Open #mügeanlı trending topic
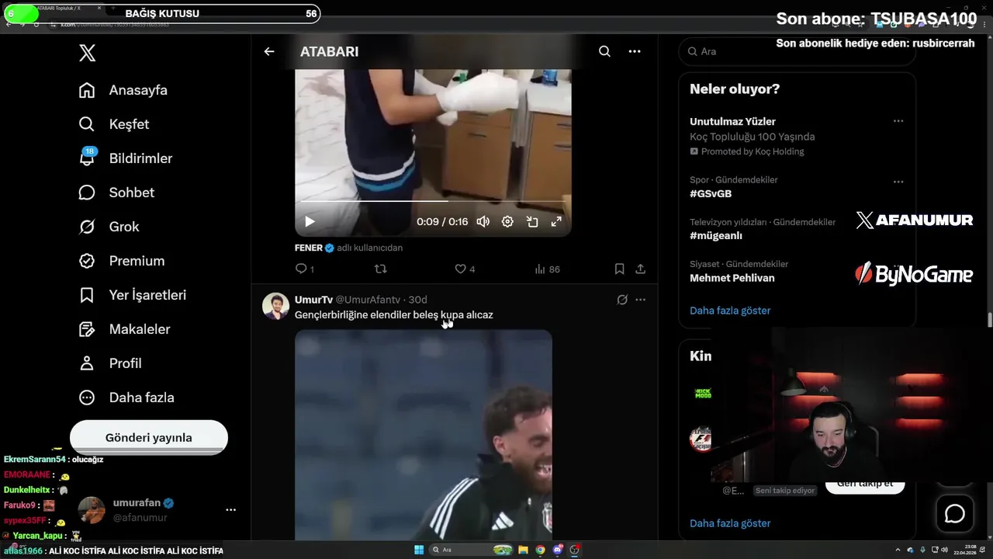This screenshot has height=559, width=993. pyautogui.click(x=716, y=236)
